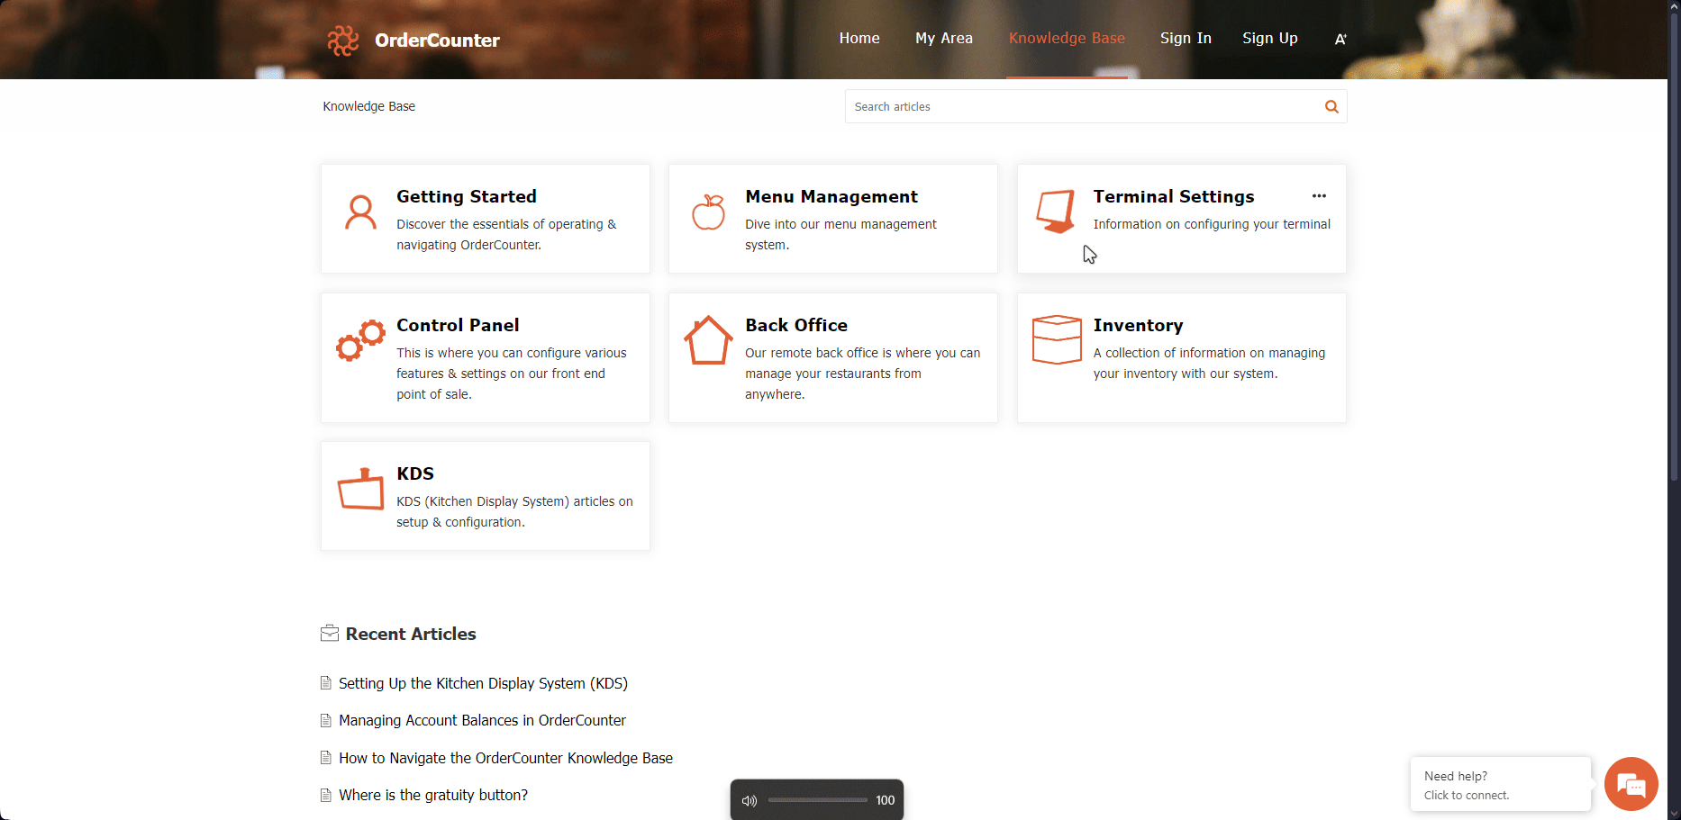Click 'Information on configuring your terminal' text
This screenshot has height=820, width=1681.
pyautogui.click(x=1212, y=224)
